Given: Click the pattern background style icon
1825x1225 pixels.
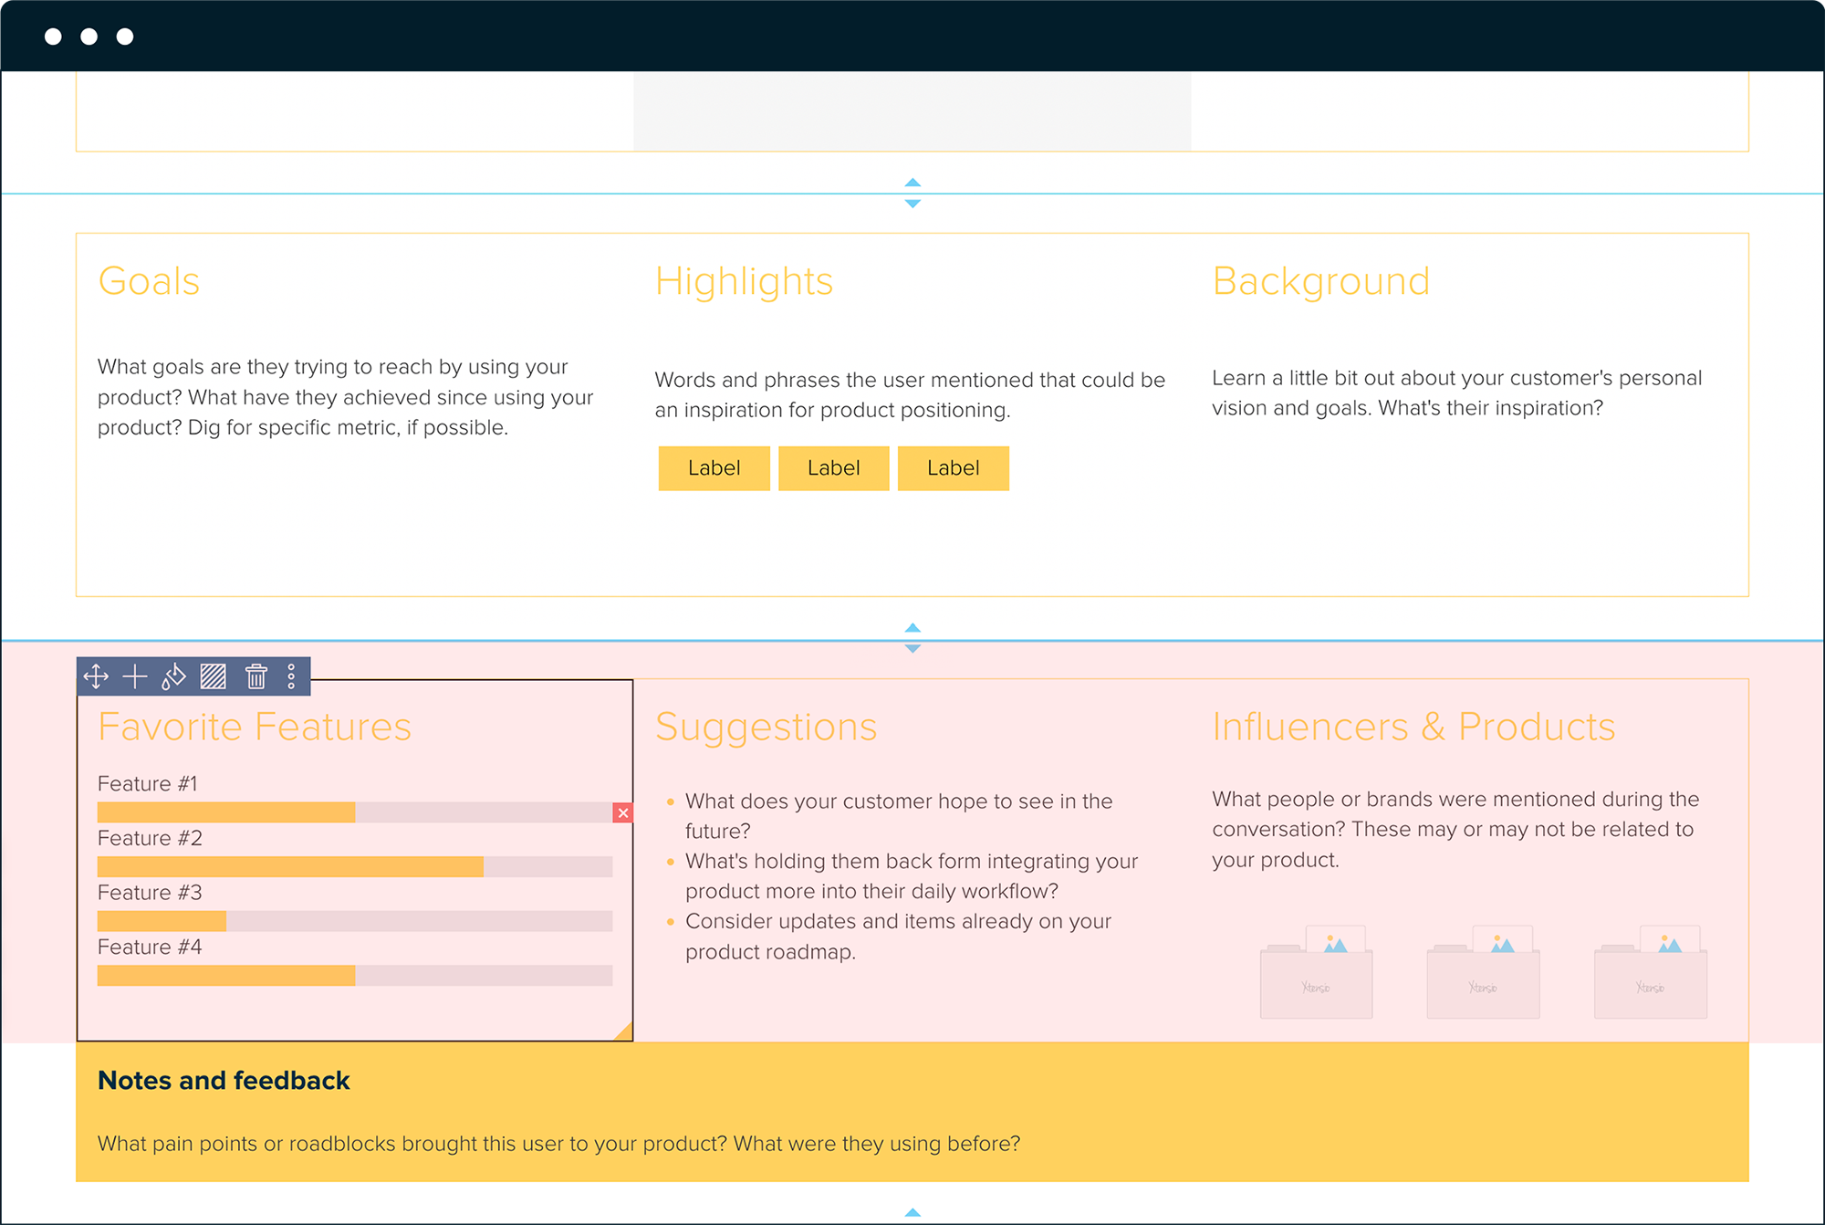Looking at the screenshot, I should coord(213,676).
